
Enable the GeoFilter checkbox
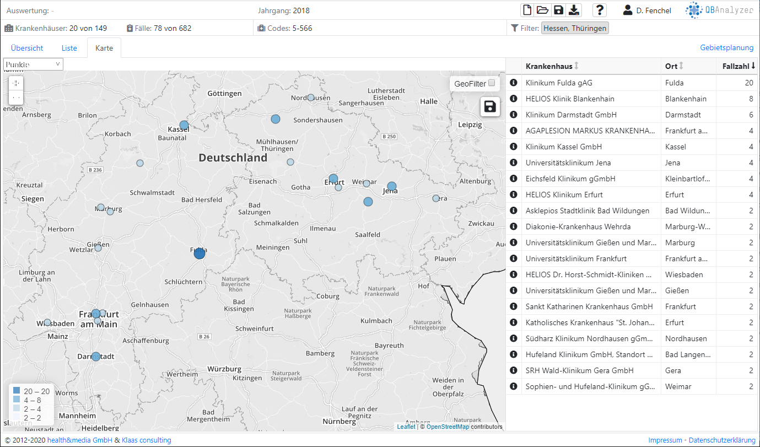tap(492, 84)
